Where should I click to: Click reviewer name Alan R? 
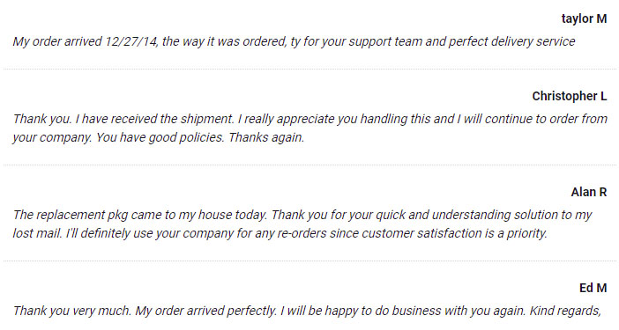(589, 192)
